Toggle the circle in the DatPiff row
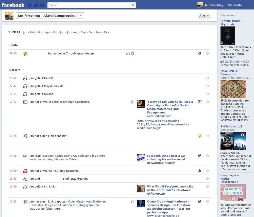 click(x=208, y=78)
